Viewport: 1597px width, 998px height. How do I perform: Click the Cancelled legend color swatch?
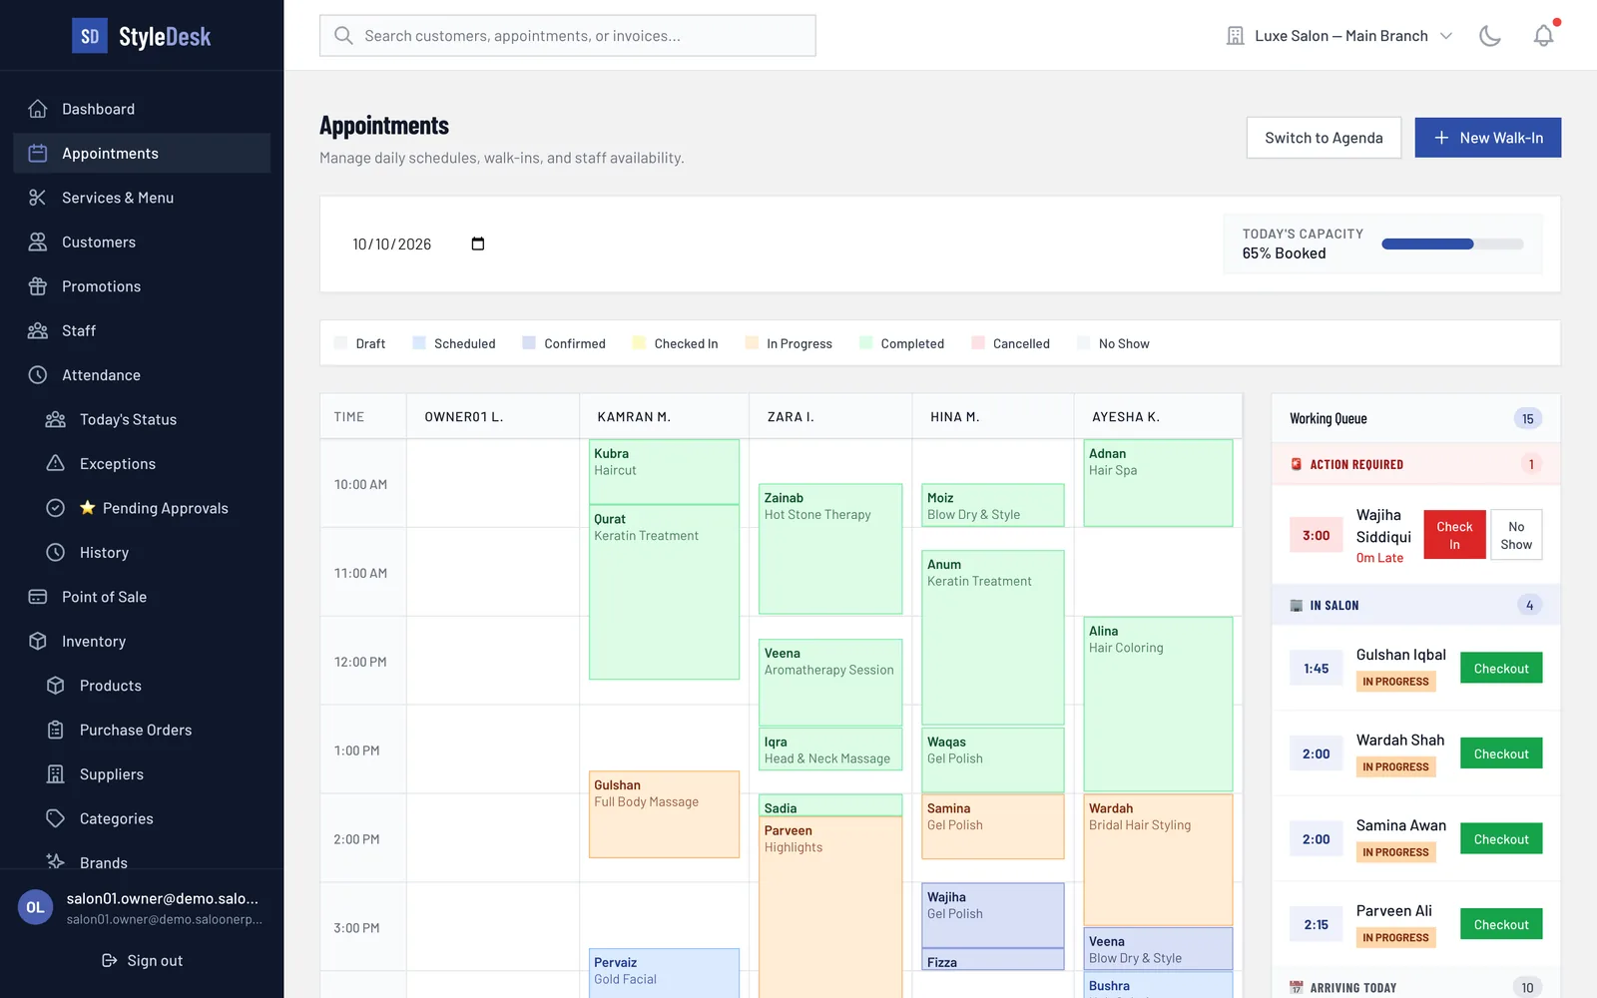(x=978, y=342)
